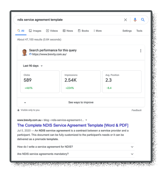Click the +461% clicks change value

(x=29, y=88)
